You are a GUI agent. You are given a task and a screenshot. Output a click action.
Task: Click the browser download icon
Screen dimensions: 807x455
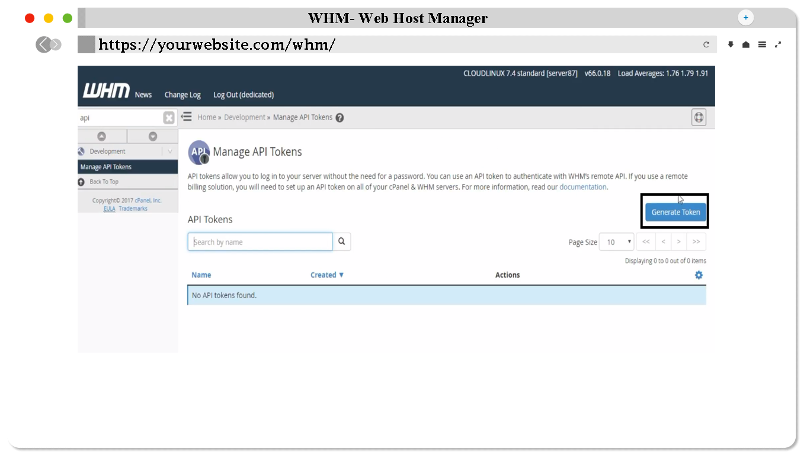click(x=731, y=44)
